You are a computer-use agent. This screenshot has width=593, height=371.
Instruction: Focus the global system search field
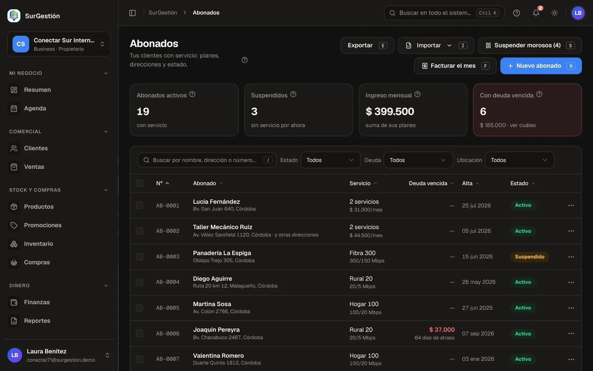444,13
